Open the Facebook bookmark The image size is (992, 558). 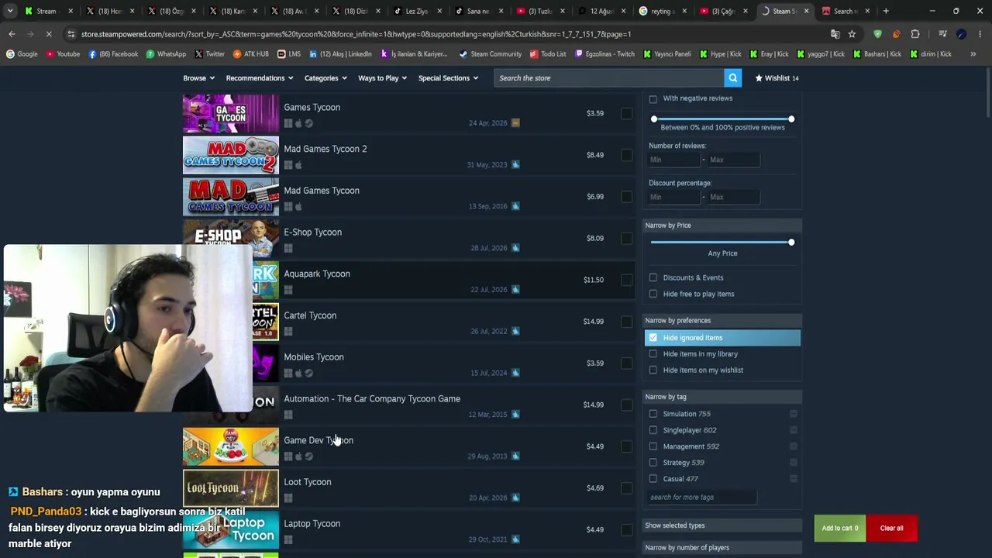click(x=113, y=54)
